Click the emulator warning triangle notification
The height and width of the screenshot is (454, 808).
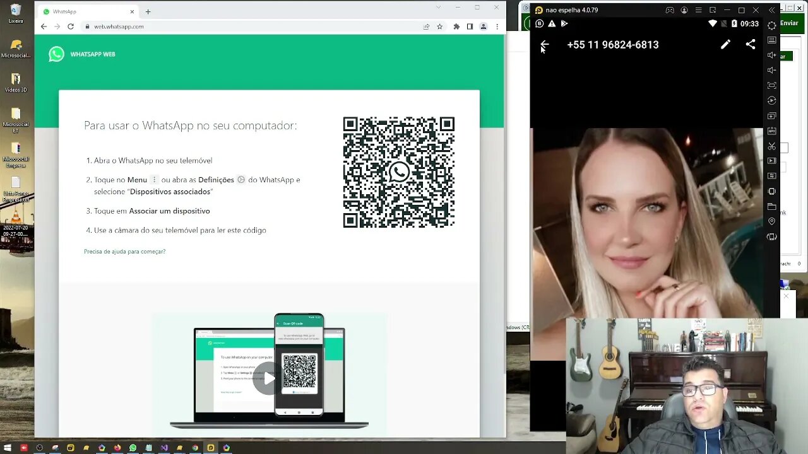pyautogui.click(x=552, y=23)
